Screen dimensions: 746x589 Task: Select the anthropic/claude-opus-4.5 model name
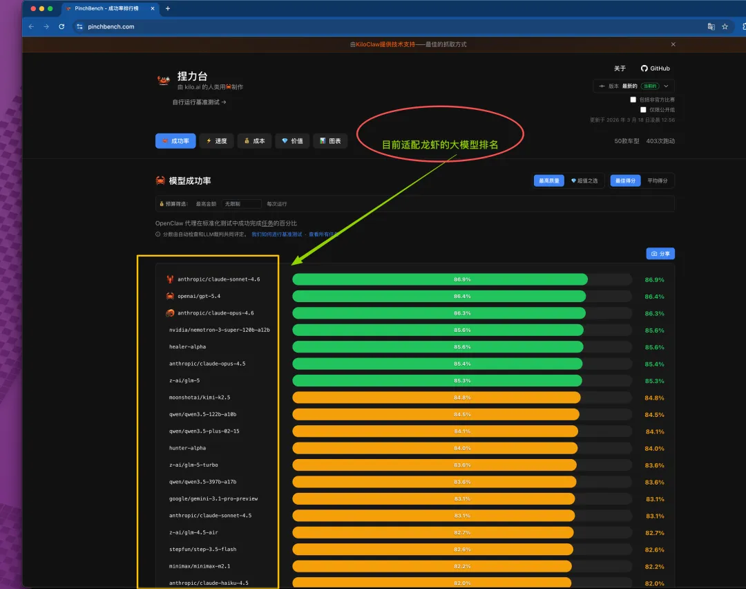click(207, 364)
